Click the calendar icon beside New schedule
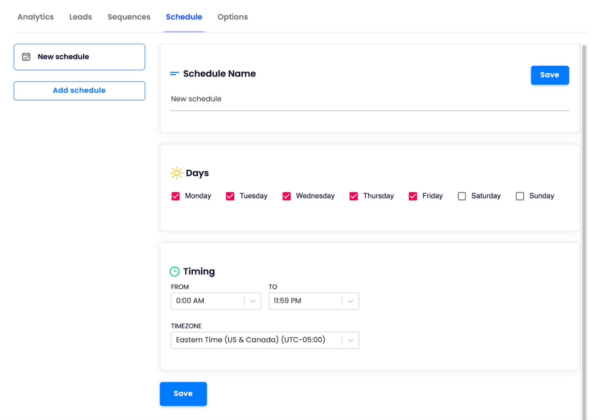This screenshot has height=420, width=600. (25, 57)
